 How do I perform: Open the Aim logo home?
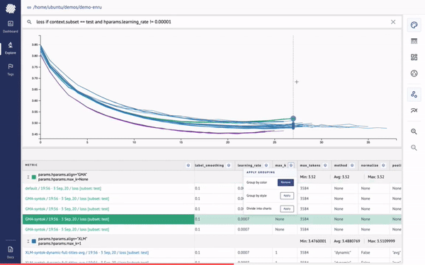pyautogui.click(x=11, y=8)
